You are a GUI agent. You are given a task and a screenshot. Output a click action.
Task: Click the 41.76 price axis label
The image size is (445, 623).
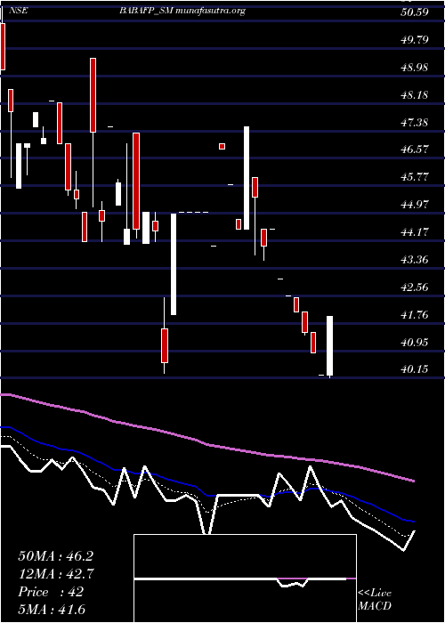point(415,315)
